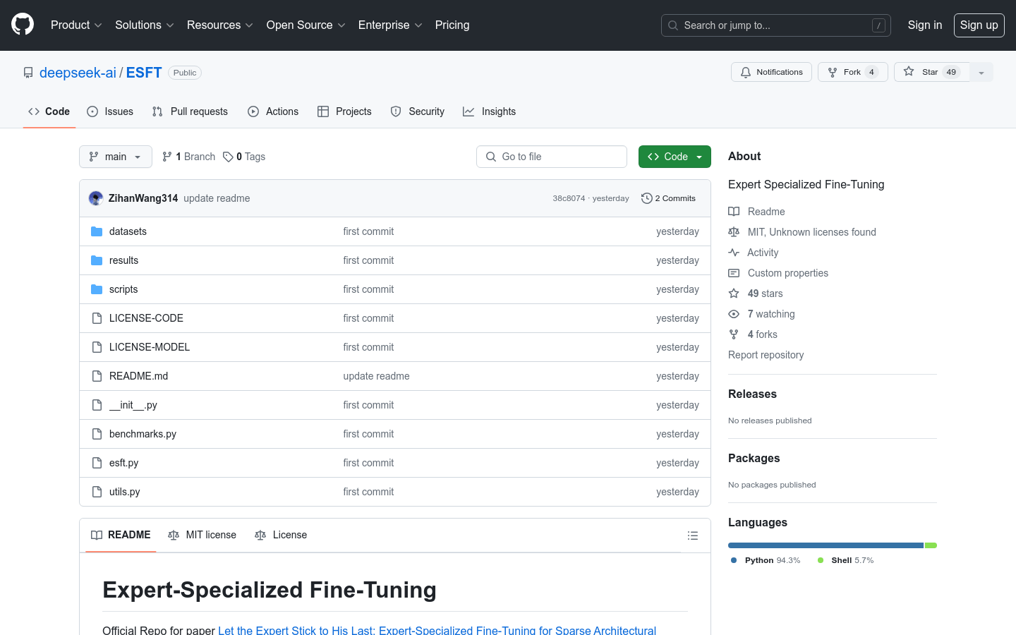Click the GitHub logo icon
The image size is (1016, 635).
click(23, 25)
